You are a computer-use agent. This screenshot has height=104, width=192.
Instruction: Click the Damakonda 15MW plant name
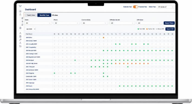31,77
